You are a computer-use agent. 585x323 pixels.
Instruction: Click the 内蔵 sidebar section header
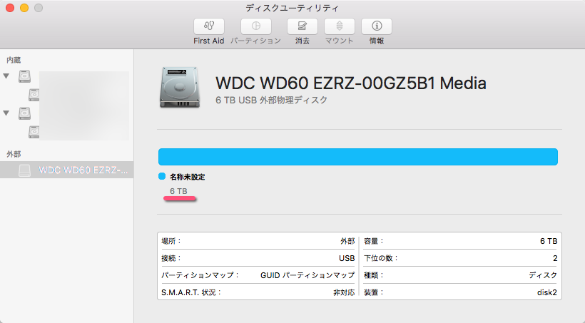pos(14,60)
